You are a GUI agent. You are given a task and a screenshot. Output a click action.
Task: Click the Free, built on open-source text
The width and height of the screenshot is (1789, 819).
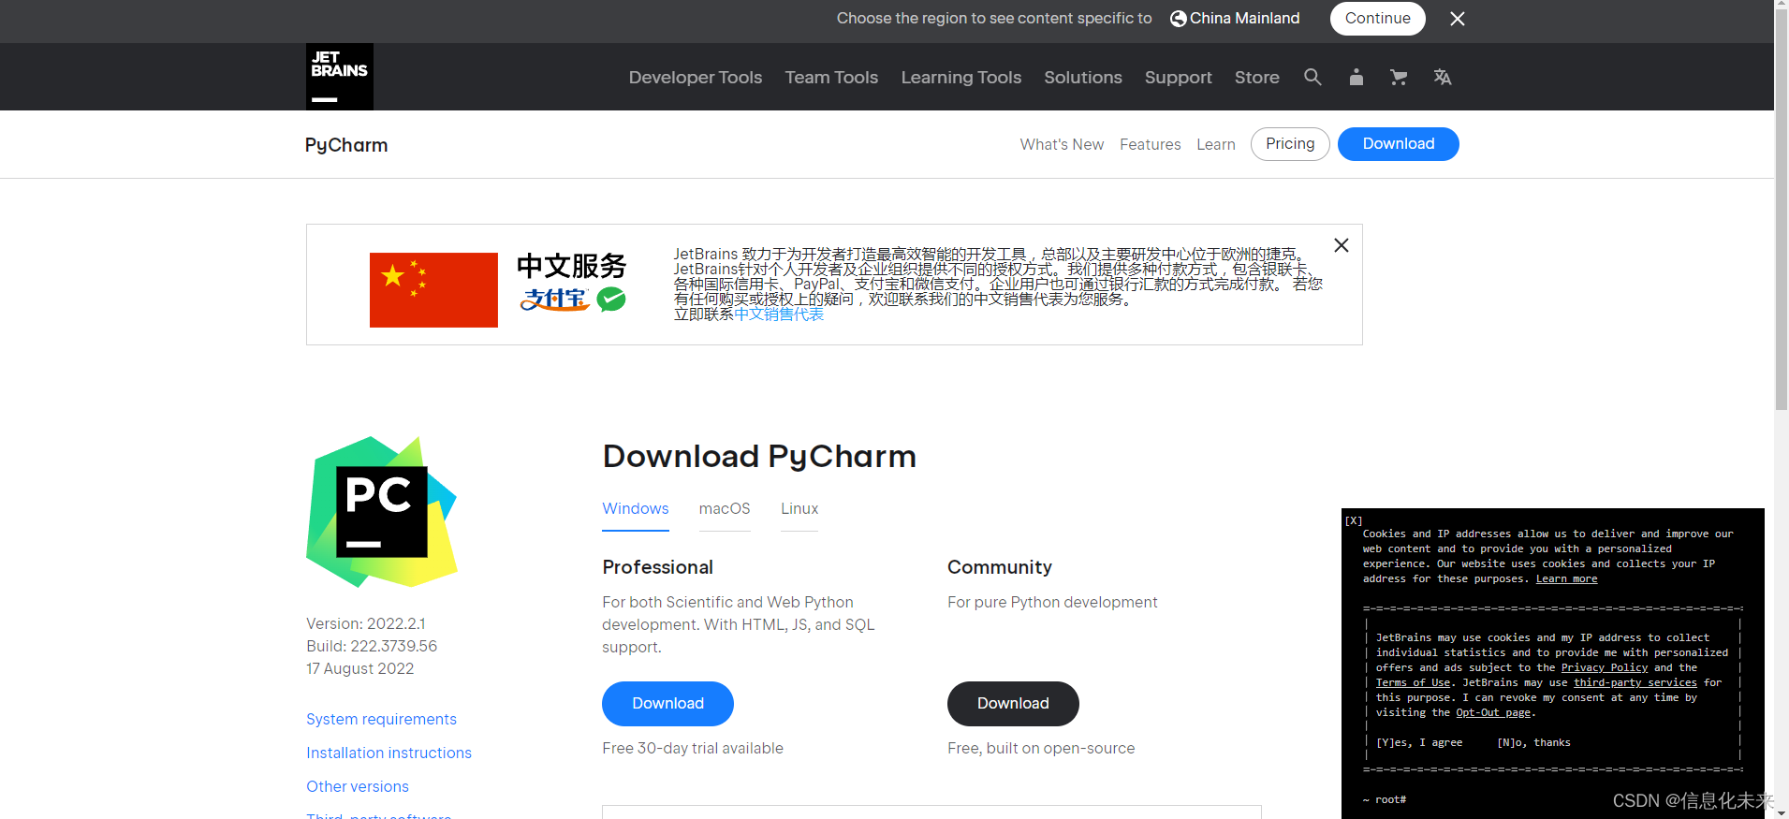point(1041,748)
